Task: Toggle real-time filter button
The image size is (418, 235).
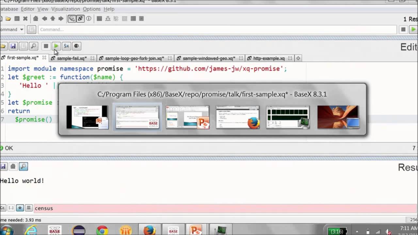Action: pyautogui.click(x=80, y=19)
